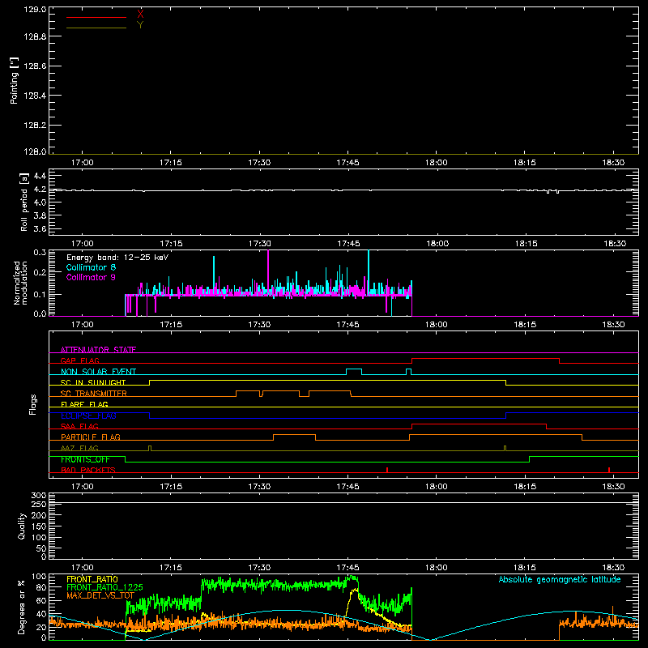This screenshot has height=648, width=648.
Task: Click the FLARE_FLAG label
Action: [x=84, y=404]
